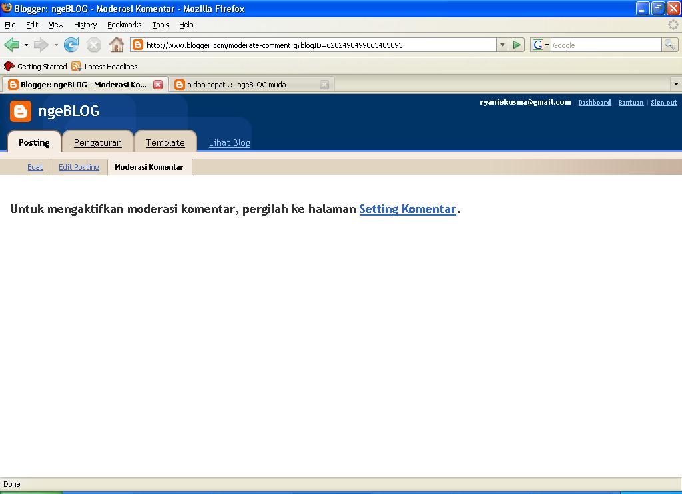The height and width of the screenshot is (494, 682).
Task: Click the Blogger favicon in the address bar
Action: click(x=137, y=45)
